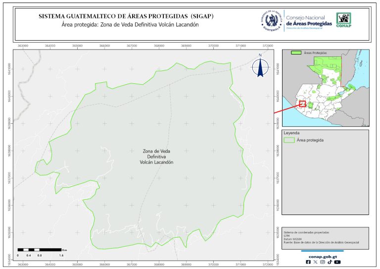Image resolution: width=380 pixels, height=269 pixels.
Task: Click the SISTEMA GUATEMALTECO DE ÁREAS PROTEGIDAS title
Action: (126, 16)
